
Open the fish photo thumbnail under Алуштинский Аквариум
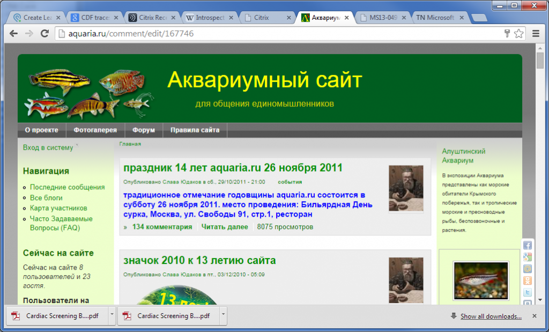coord(481,281)
